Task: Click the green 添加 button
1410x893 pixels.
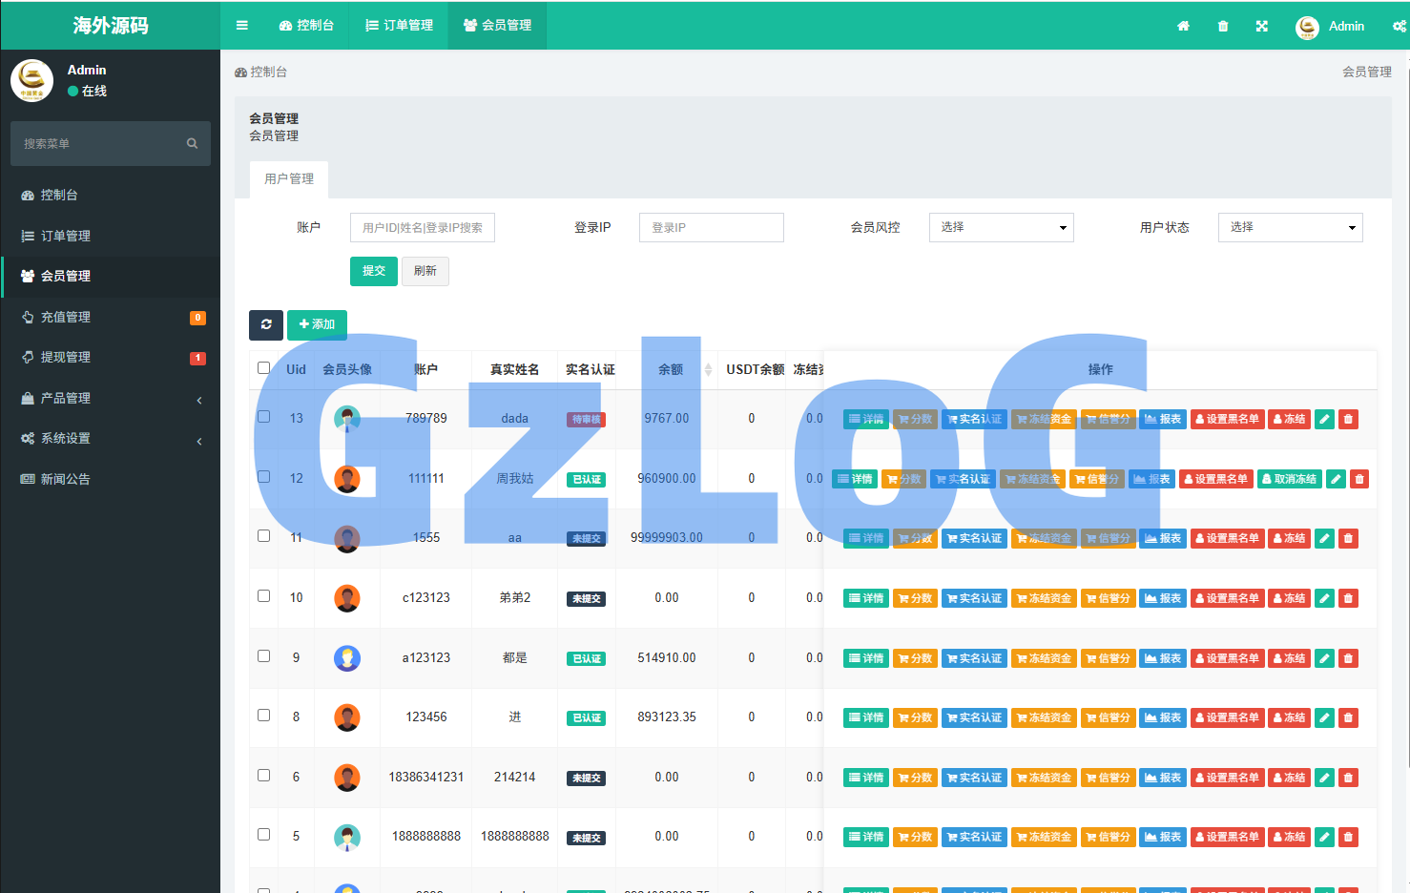Action: [317, 324]
